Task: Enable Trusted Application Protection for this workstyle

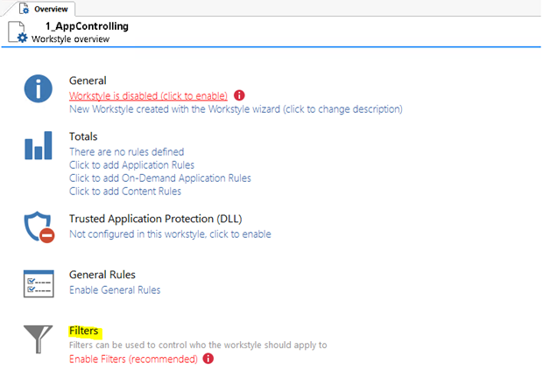Action: click(x=170, y=234)
